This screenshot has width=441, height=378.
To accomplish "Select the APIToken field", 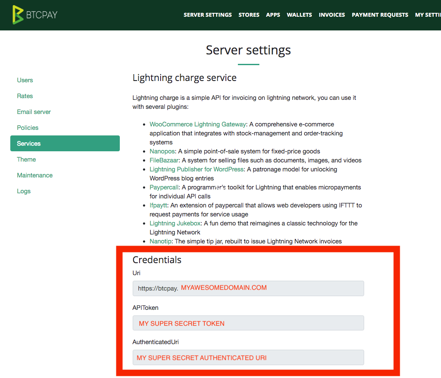I will [248, 323].
